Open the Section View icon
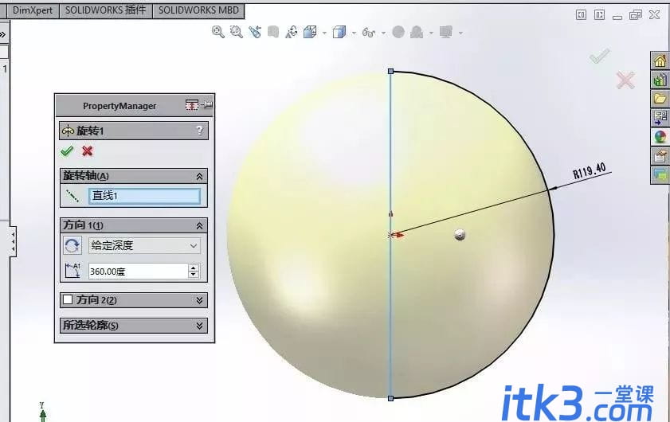This screenshot has width=670, height=422. pyautogui.click(x=273, y=32)
